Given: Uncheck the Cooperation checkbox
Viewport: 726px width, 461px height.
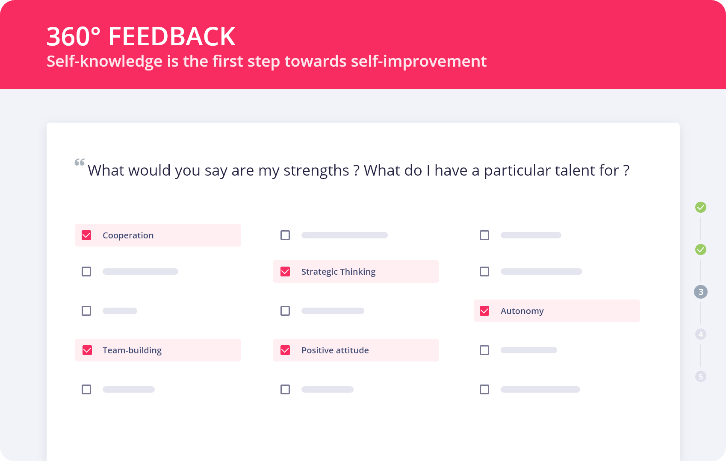Looking at the screenshot, I should 86,235.
